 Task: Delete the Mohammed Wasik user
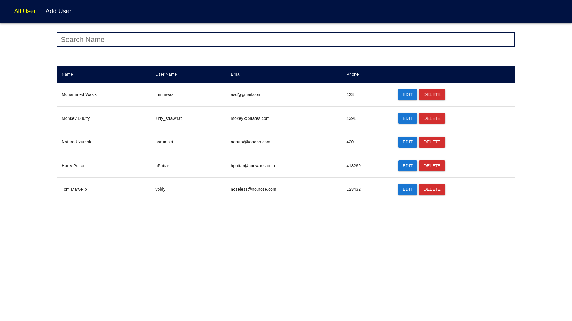coord(432,94)
